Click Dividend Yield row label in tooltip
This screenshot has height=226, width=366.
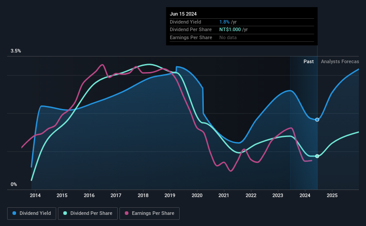point(185,22)
